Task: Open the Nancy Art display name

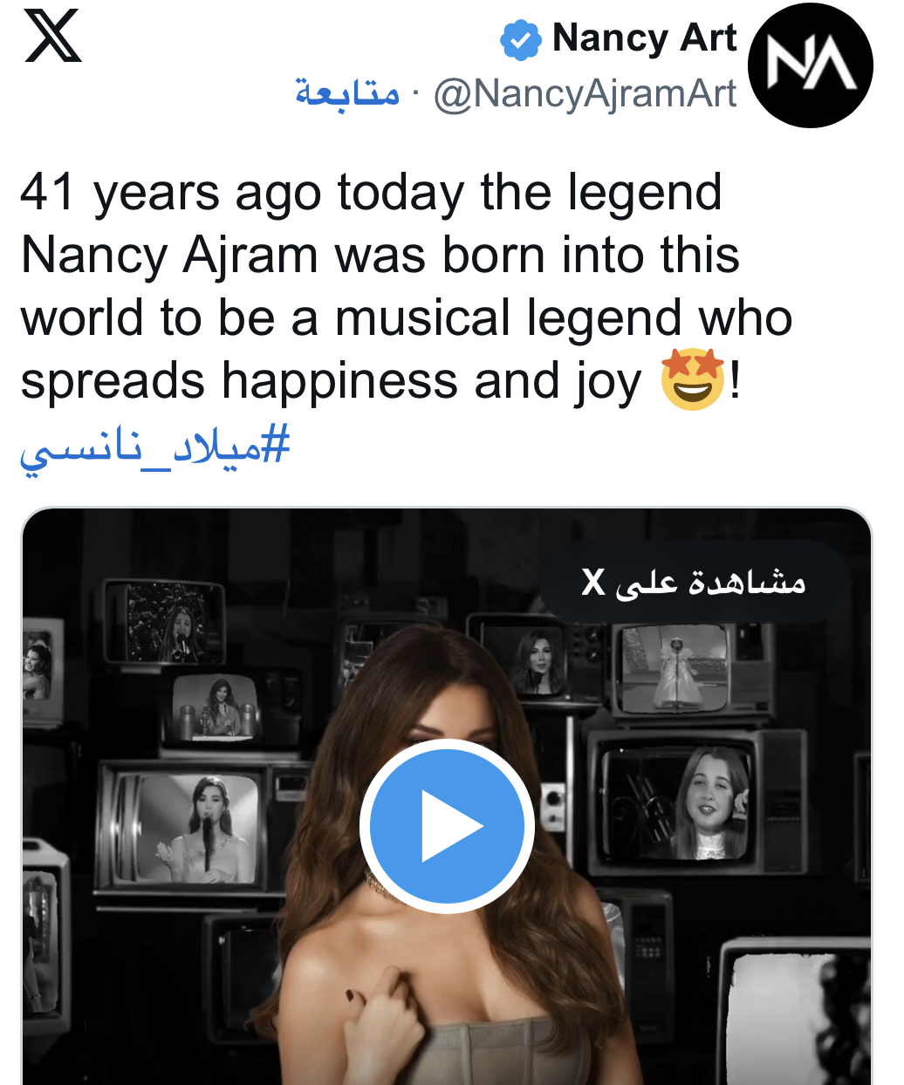Action: (x=644, y=38)
